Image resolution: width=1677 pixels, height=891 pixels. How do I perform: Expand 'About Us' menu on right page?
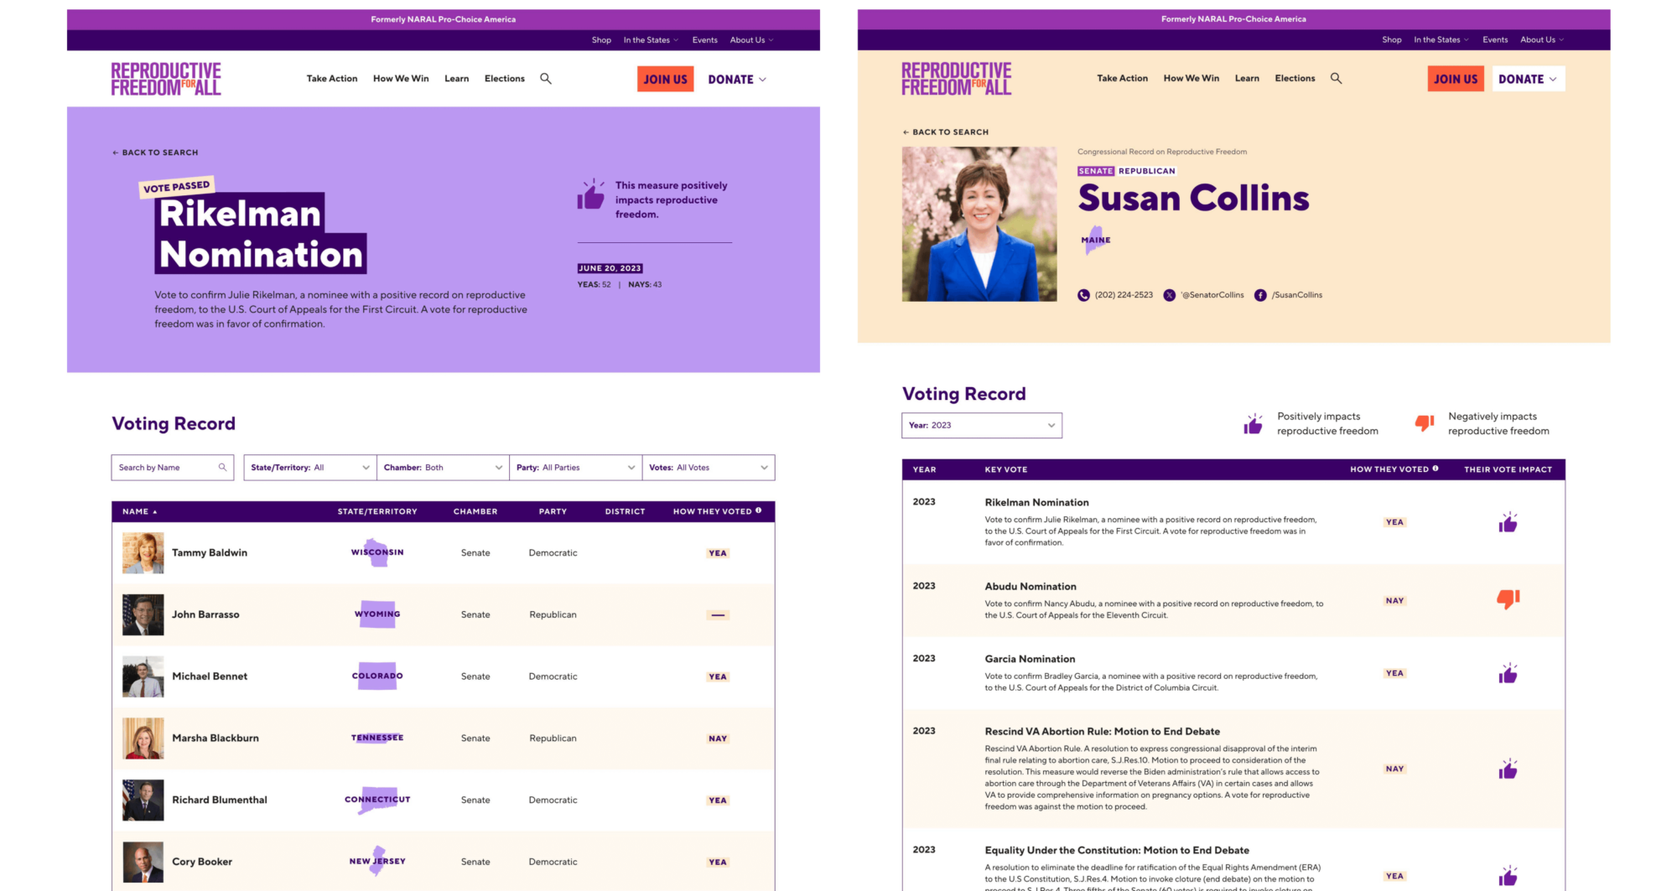[1542, 39]
